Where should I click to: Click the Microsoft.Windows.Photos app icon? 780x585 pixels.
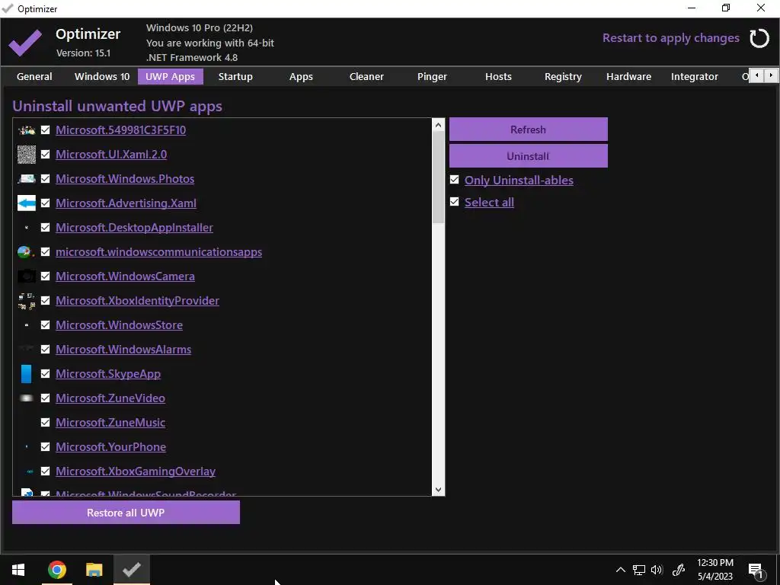27,179
